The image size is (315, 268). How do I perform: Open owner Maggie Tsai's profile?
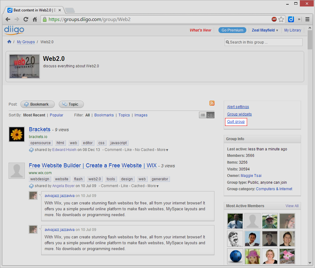[x=251, y=176]
